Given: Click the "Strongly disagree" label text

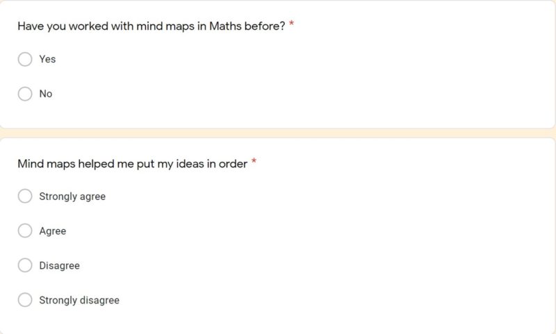Looking at the screenshot, I should (x=79, y=301).
